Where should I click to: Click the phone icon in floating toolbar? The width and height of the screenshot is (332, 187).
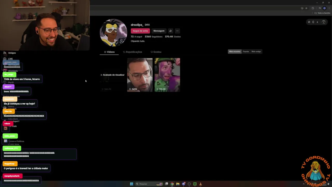[313, 22]
